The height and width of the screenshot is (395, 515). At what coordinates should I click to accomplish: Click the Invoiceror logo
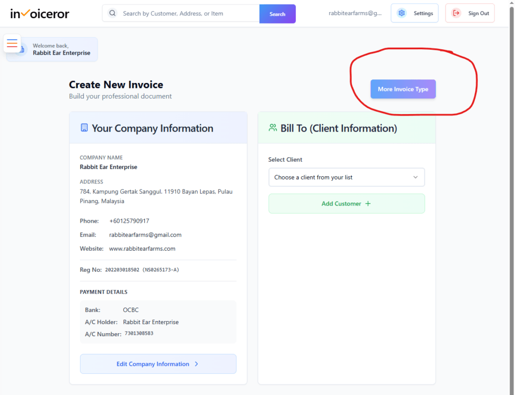pos(39,14)
